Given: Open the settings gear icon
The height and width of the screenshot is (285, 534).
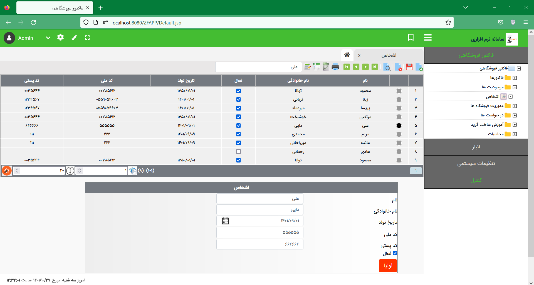Looking at the screenshot, I should point(60,37).
